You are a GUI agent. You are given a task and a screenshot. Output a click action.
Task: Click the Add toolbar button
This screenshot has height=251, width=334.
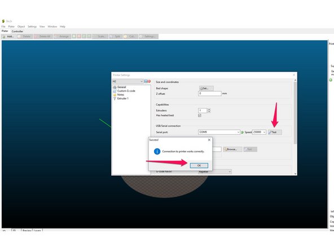tap(8, 37)
